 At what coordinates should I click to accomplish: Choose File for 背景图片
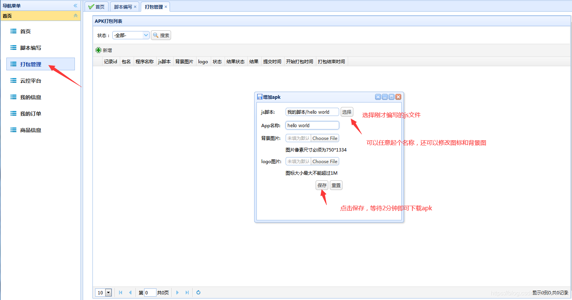[x=325, y=138]
